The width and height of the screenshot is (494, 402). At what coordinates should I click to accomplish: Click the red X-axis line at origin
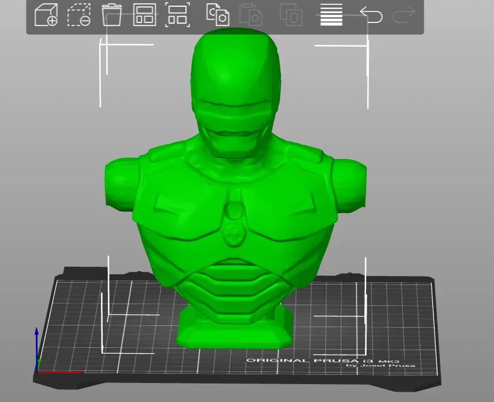pyautogui.click(x=60, y=373)
